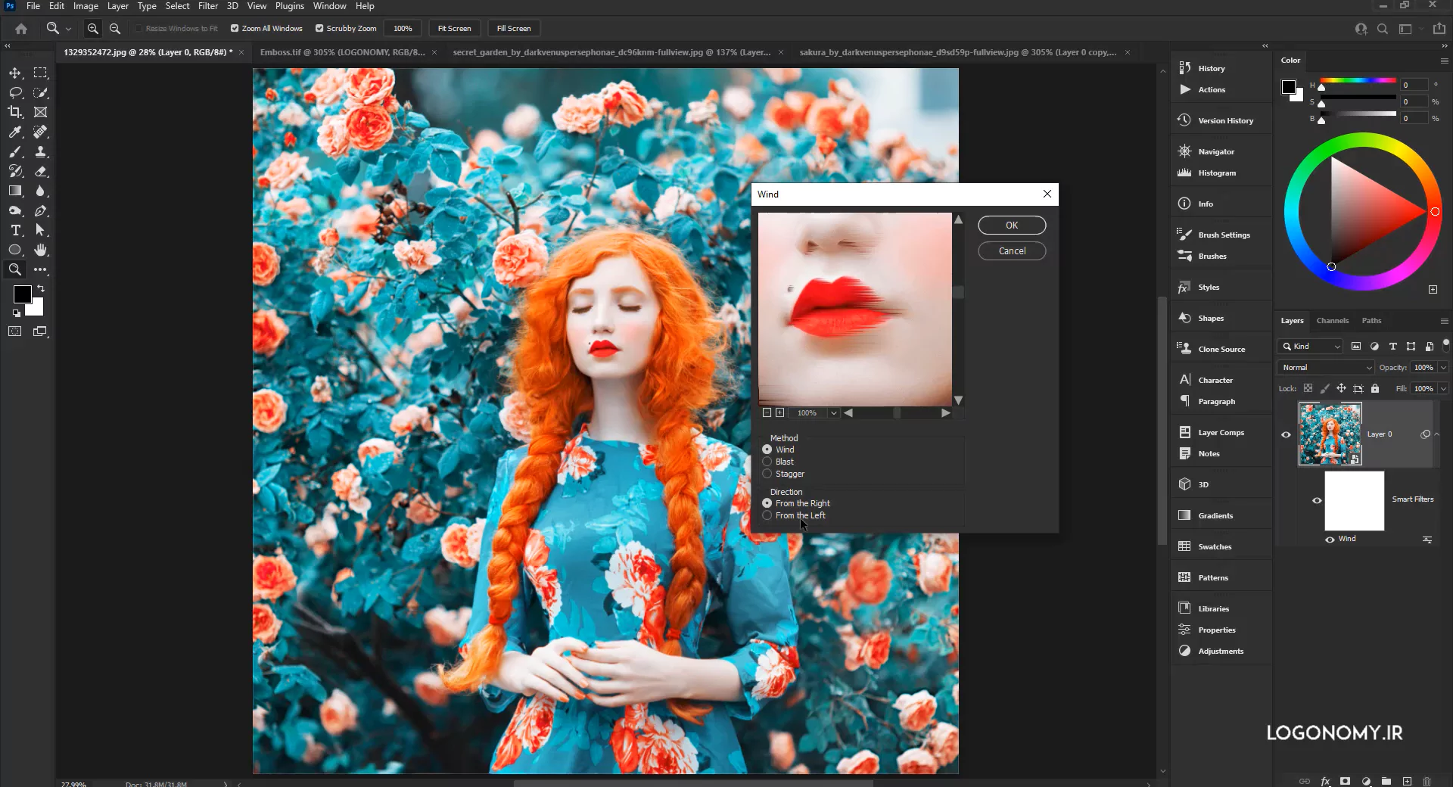Open the Filter menu
The width and height of the screenshot is (1453, 787).
[208, 6]
